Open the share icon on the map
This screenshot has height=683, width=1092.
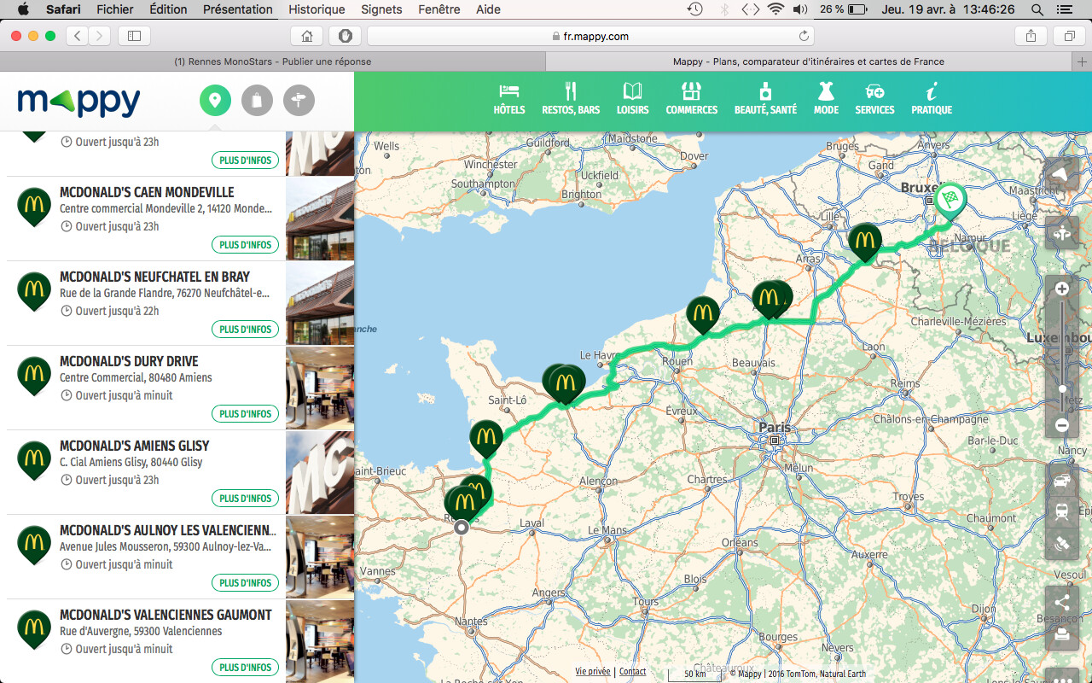click(x=1062, y=602)
